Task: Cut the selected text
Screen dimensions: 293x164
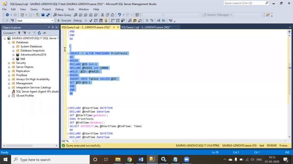Action: 103,15
